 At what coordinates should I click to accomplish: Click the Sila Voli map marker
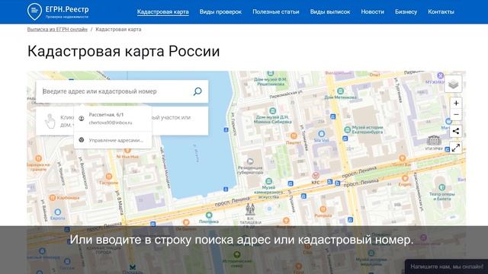pyautogui.click(x=322, y=134)
